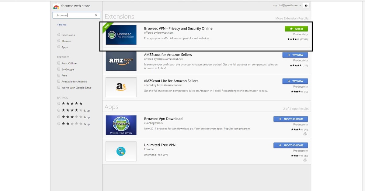
Task: Select the Themes radio filter
Action: tap(59, 41)
